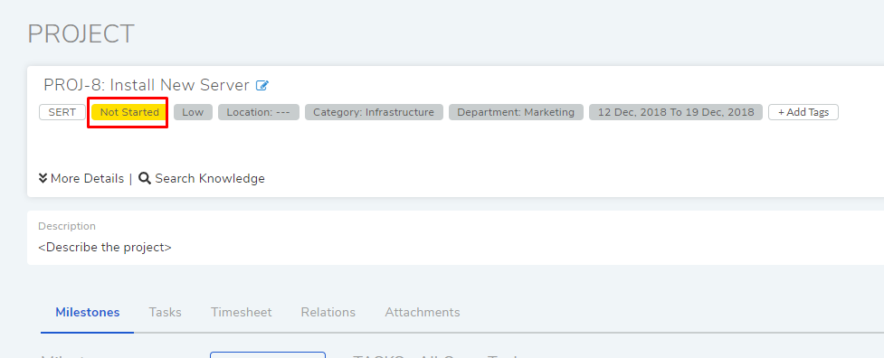This screenshot has height=358, width=884.
Task: Go to the Timesheet tab
Action: point(242,312)
